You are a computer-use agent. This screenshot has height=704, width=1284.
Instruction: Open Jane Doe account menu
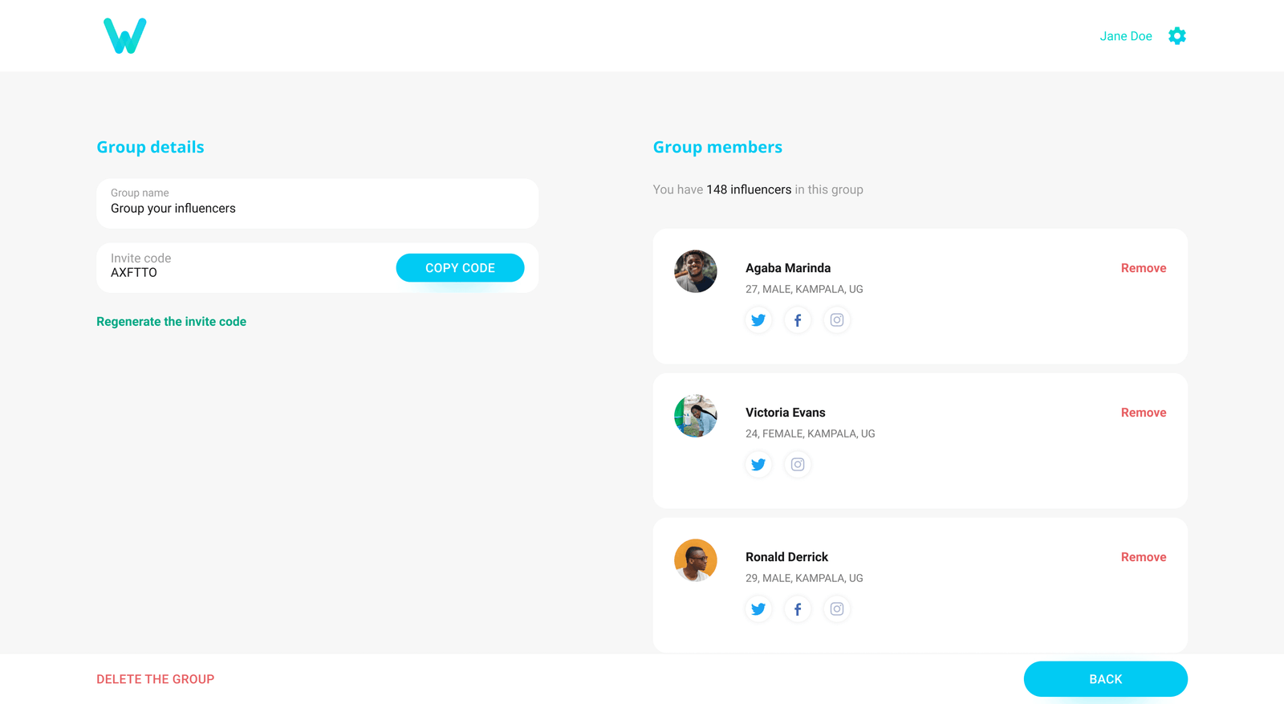1126,35
